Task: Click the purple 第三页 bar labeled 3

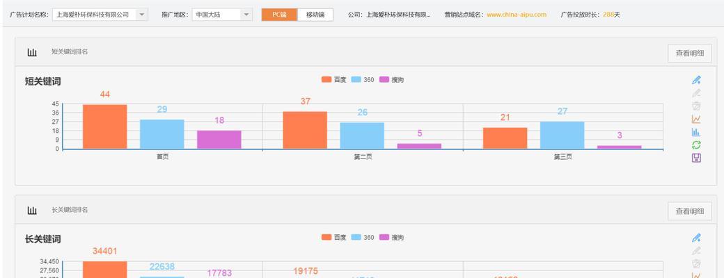Action: (x=620, y=147)
